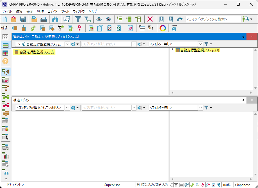This screenshot has width=258, height=188.
Task: Click the color wheel icon
Action: tap(163, 28)
